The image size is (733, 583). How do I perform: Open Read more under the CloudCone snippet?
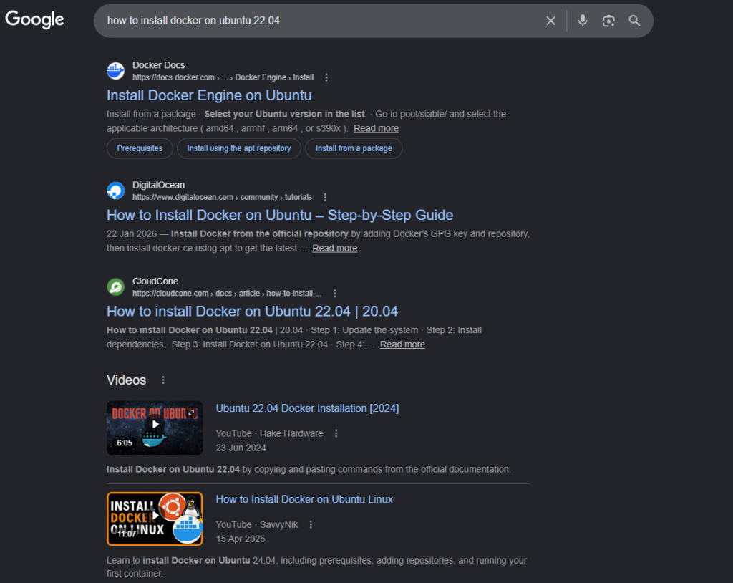click(402, 344)
